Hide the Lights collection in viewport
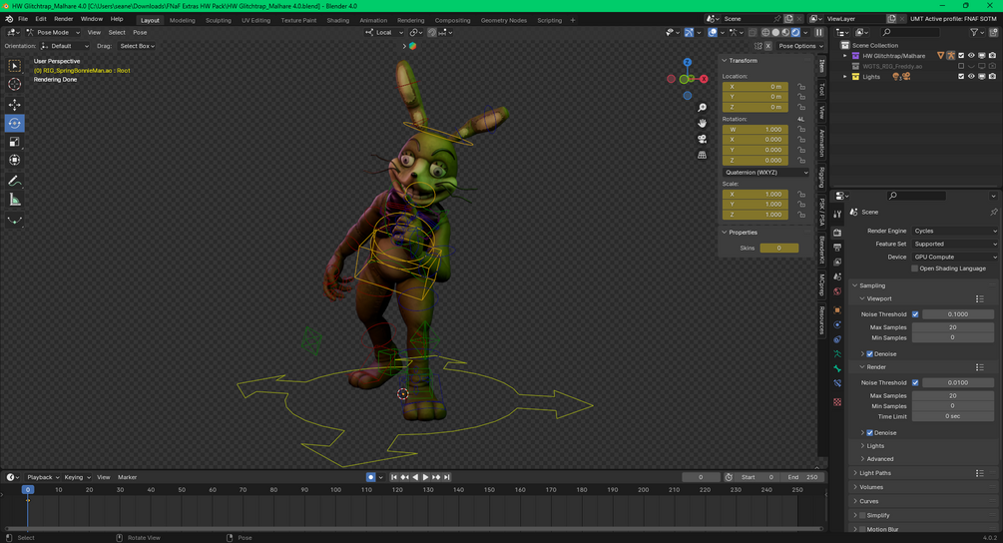The image size is (1003, 543). coord(971,77)
